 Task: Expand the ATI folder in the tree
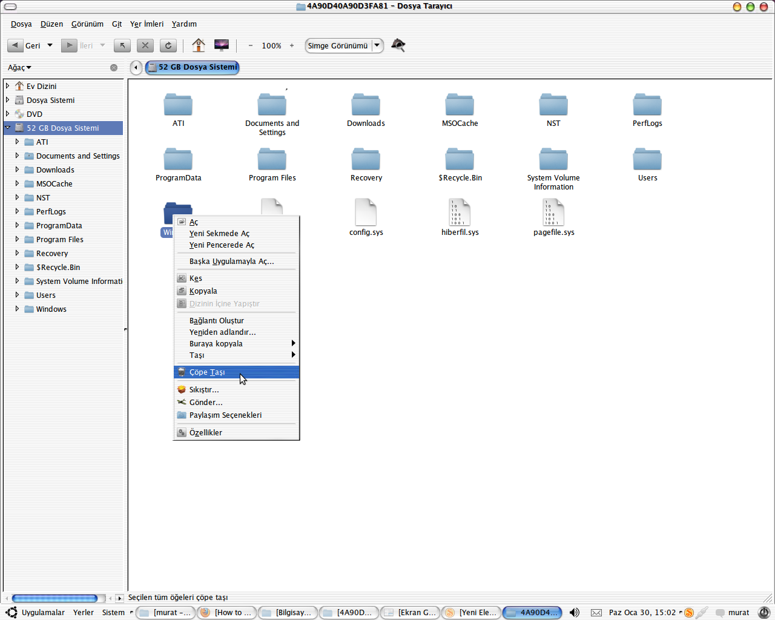pos(17,142)
